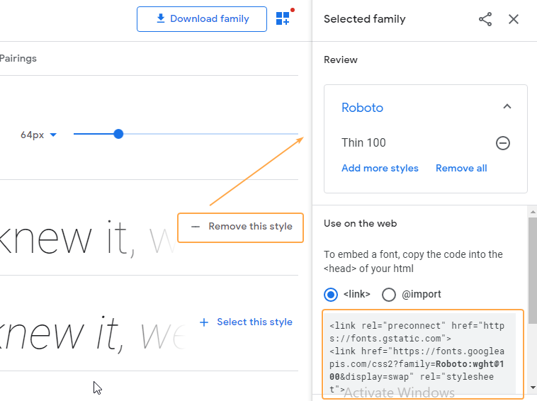
Task: Click Remove all link
Action: click(x=461, y=168)
